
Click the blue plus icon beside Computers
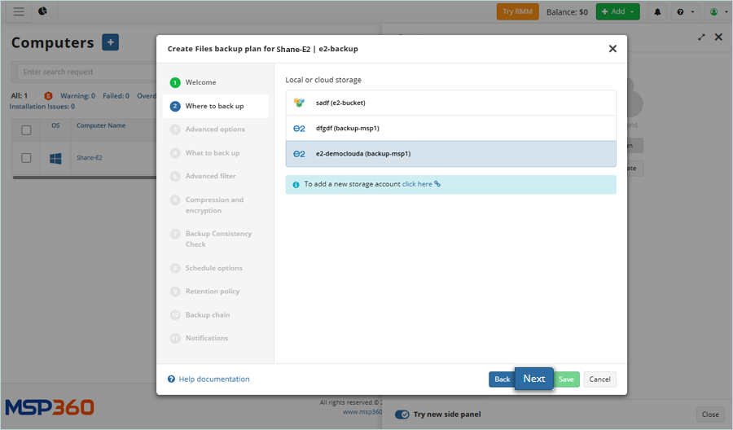(110, 43)
